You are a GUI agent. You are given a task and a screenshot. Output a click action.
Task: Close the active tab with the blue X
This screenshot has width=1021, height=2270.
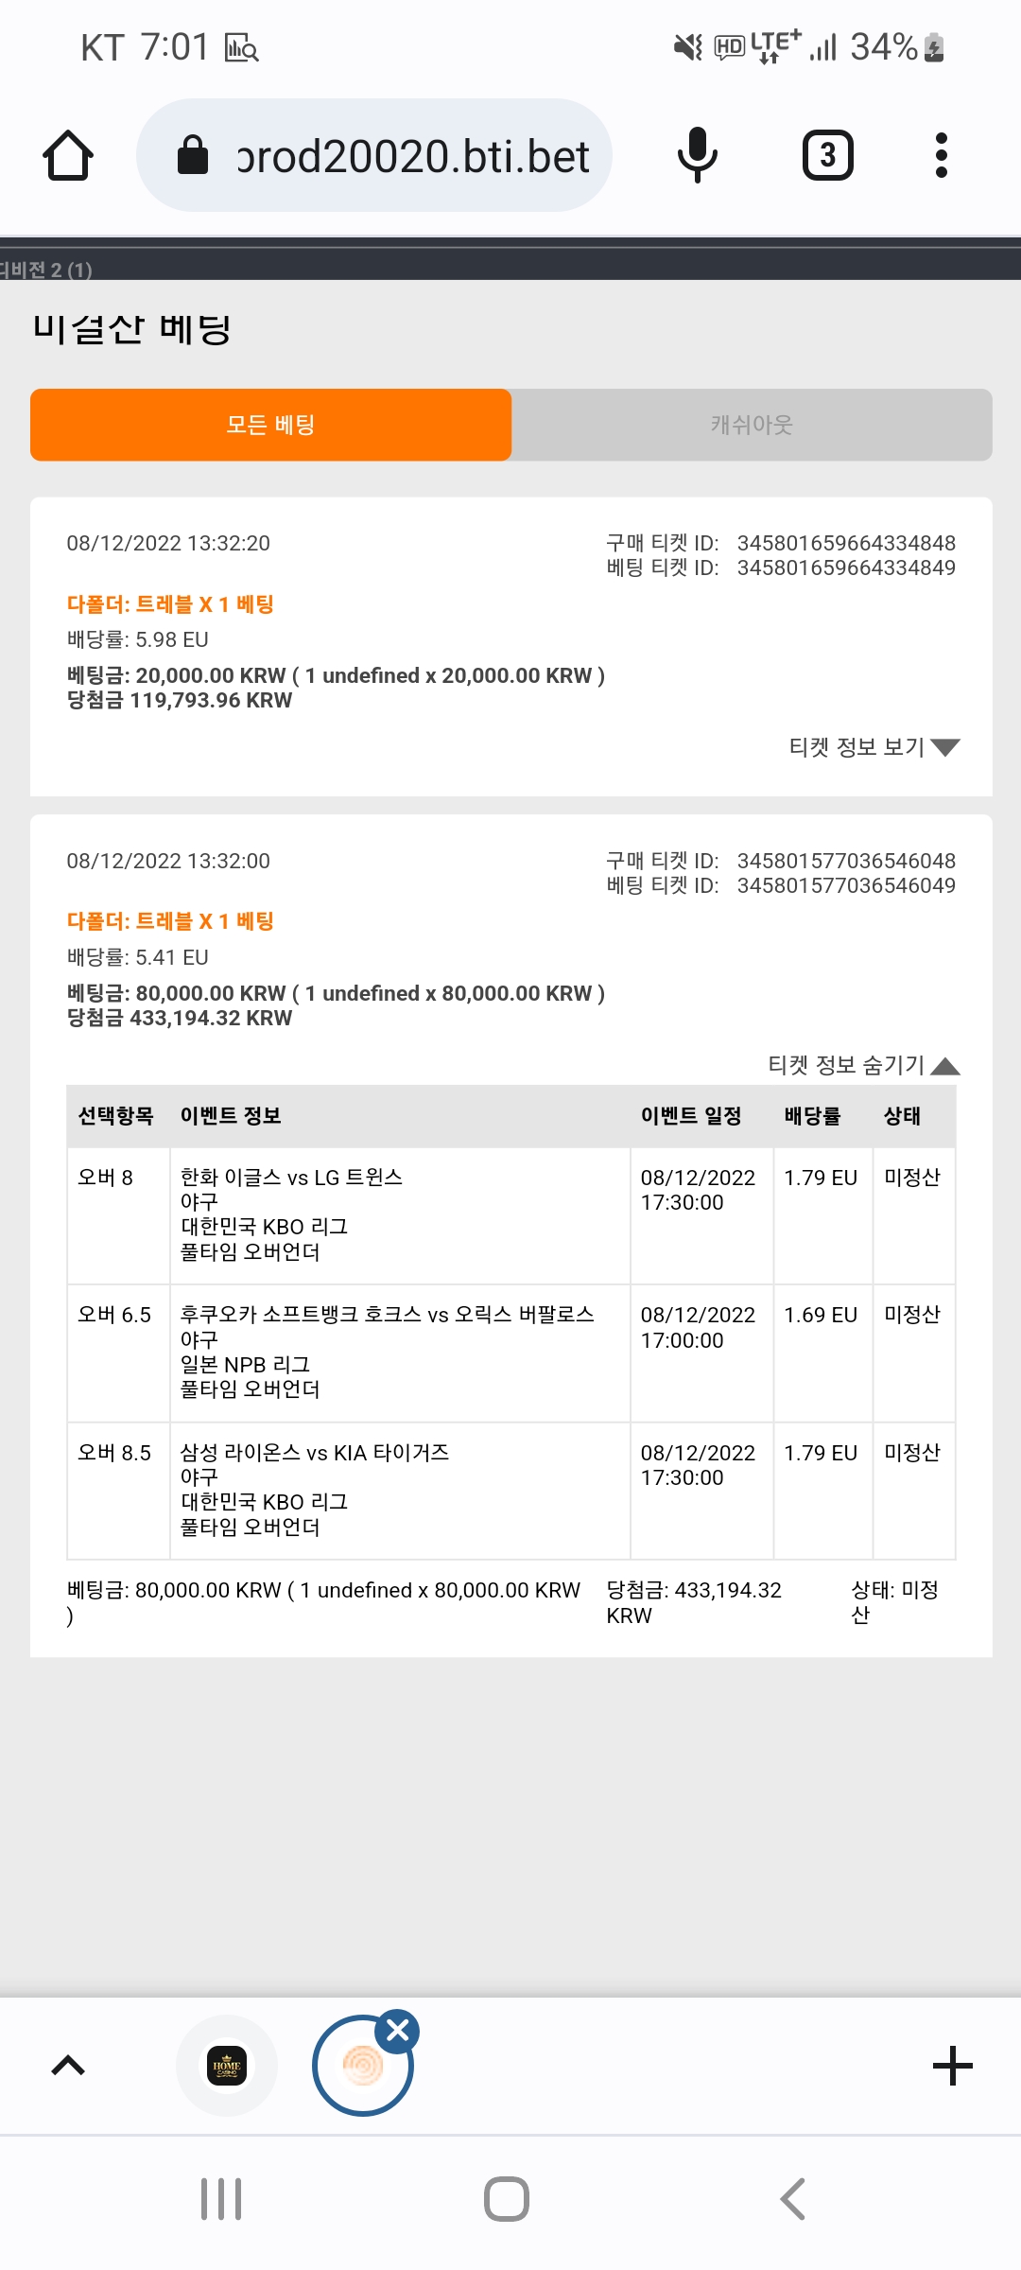(398, 2031)
